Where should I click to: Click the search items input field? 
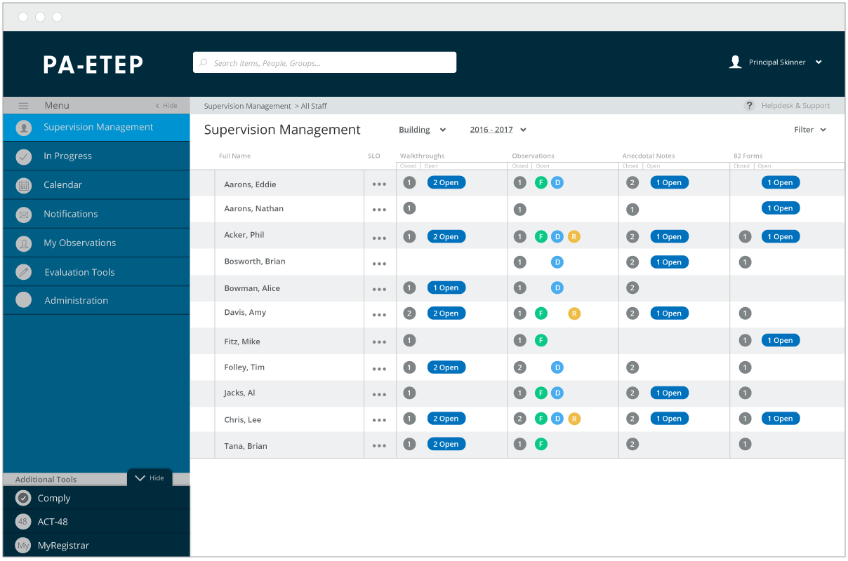[x=324, y=62]
